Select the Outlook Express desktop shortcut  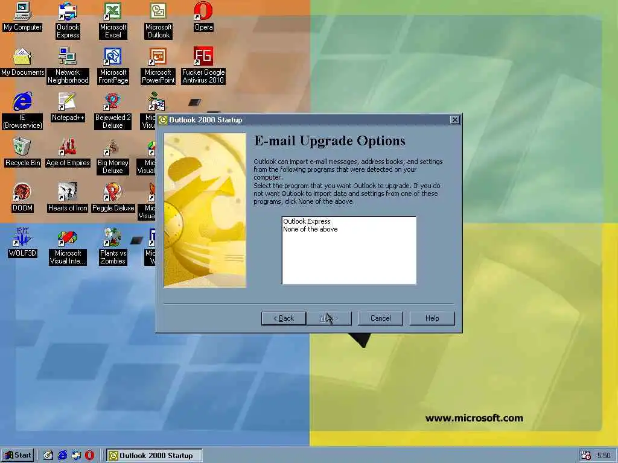coord(68,20)
